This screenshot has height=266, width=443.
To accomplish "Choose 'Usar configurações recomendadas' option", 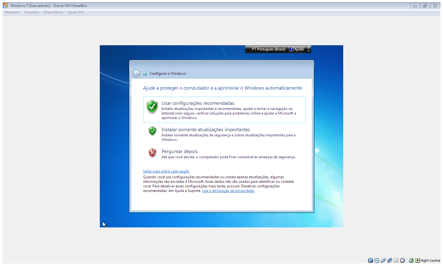I will tap(198, 103).
